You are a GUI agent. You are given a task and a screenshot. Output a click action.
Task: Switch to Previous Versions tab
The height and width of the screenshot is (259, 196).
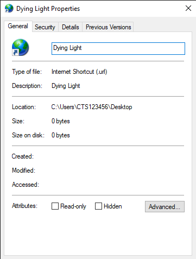(x=108, y=27)
